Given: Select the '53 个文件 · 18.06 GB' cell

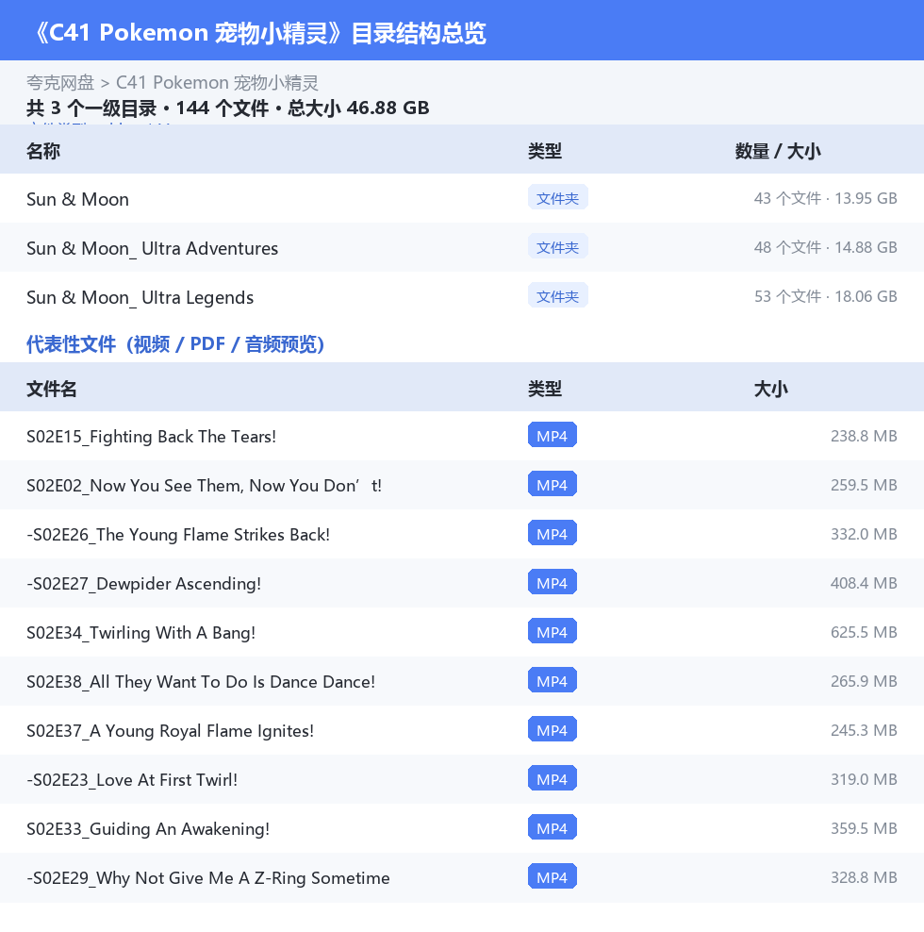Looking at the screenshot, I should point(825,296).
